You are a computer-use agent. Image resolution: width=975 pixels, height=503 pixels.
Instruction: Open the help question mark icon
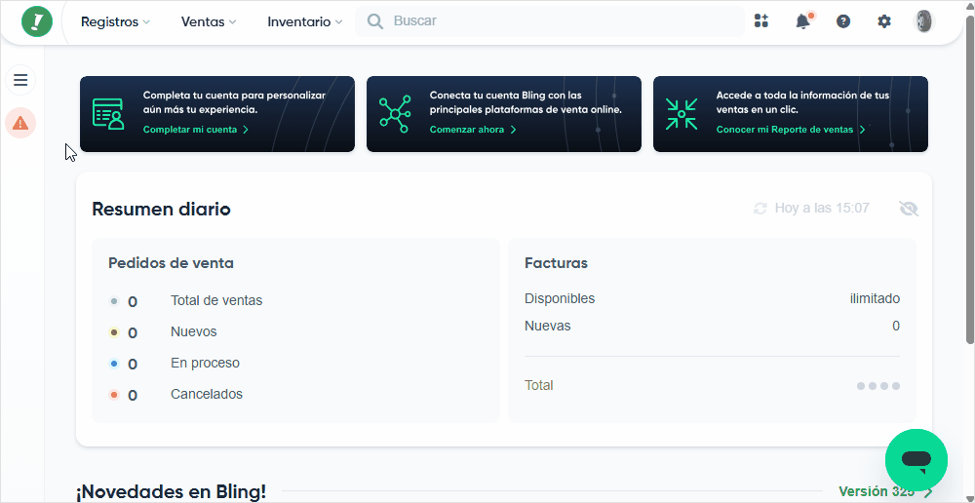843,21
